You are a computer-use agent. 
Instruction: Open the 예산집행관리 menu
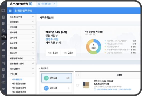coord(21,69)
